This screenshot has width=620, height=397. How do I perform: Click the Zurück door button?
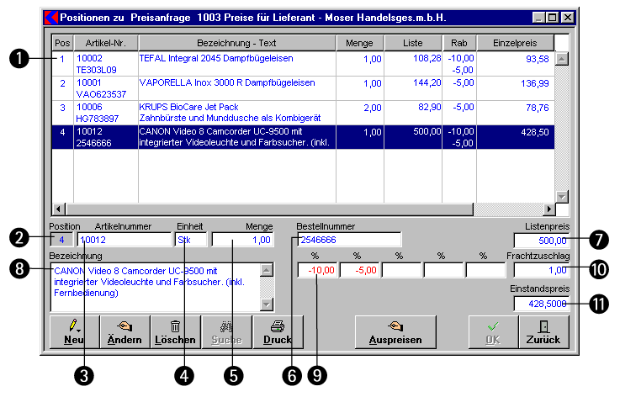coord(543,332)
